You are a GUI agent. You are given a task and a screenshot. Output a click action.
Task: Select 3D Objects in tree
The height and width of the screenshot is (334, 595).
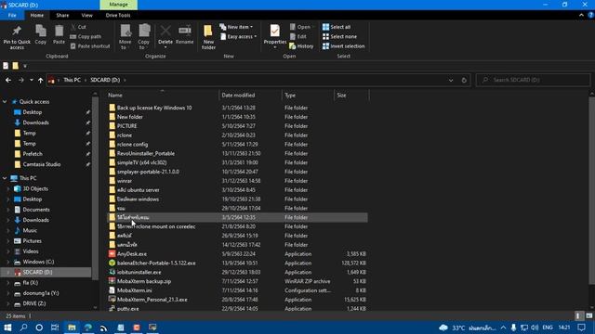point(35,188)
